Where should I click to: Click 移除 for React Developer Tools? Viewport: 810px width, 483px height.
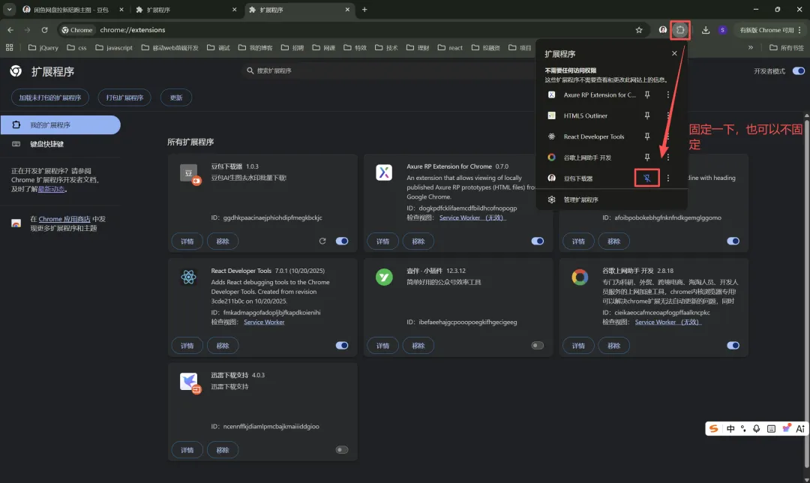[223, 346]
